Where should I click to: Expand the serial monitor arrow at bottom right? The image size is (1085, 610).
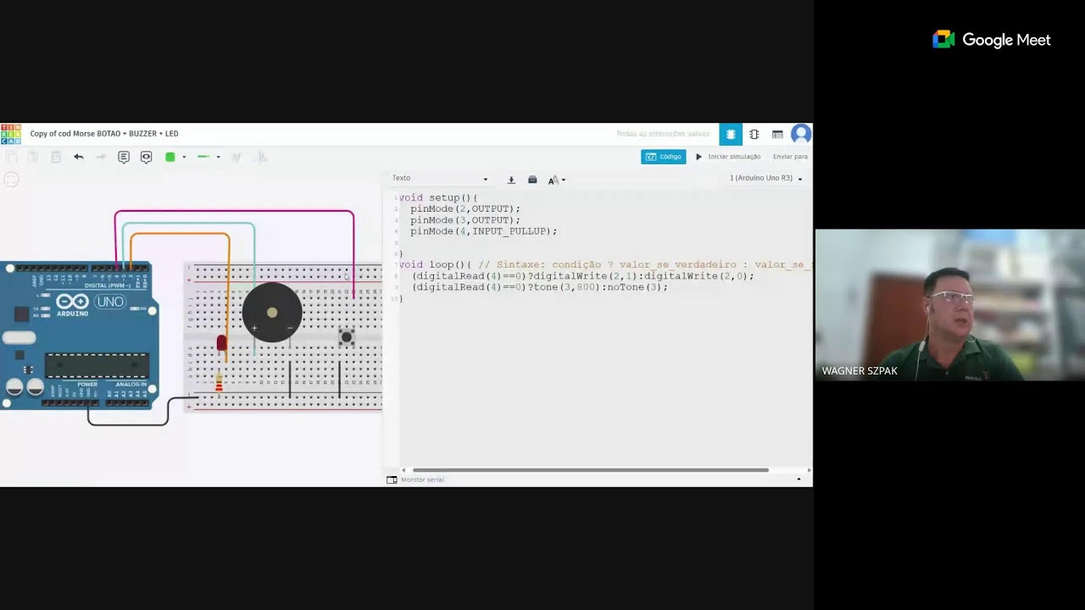coord(798,480)
